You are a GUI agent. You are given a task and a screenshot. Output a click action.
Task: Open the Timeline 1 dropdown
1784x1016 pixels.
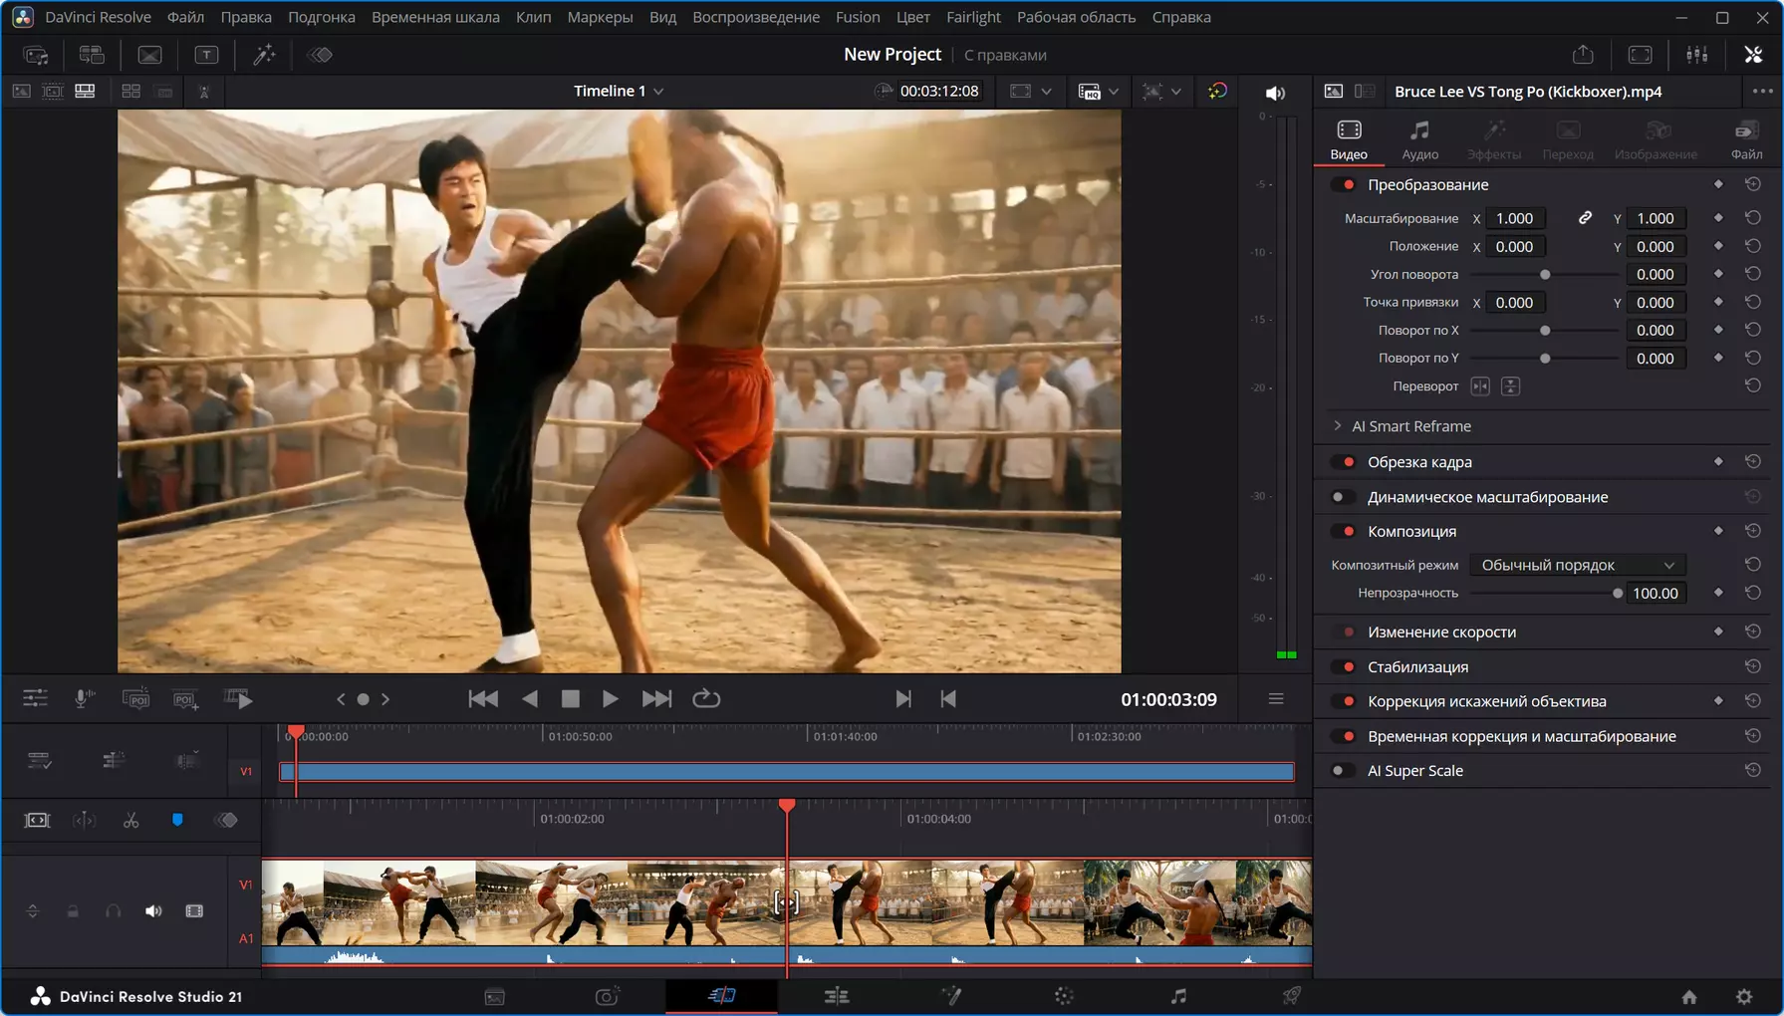[x=619, y=91]
